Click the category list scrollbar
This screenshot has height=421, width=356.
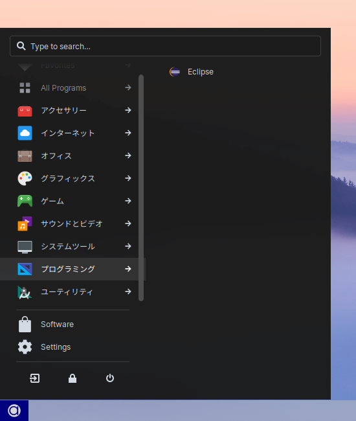(x=141, y=188)
